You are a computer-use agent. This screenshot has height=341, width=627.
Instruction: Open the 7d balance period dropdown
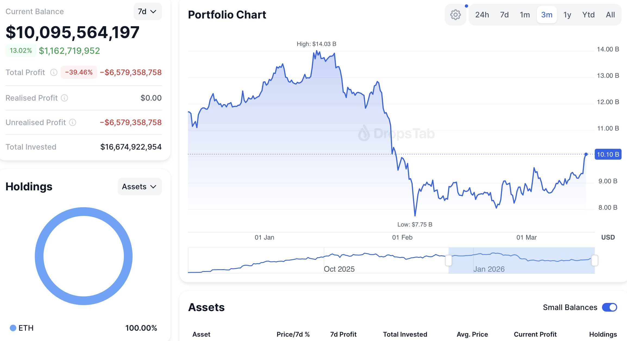(x=148, y=11)
